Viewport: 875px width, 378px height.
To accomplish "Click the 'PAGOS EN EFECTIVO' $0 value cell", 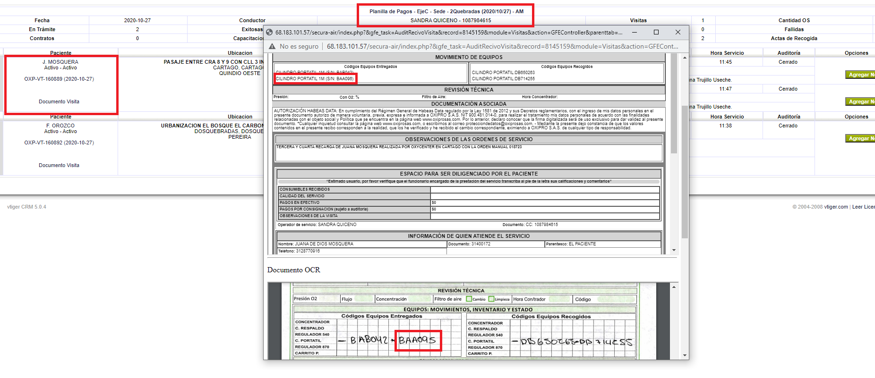I will coord(545,202).
